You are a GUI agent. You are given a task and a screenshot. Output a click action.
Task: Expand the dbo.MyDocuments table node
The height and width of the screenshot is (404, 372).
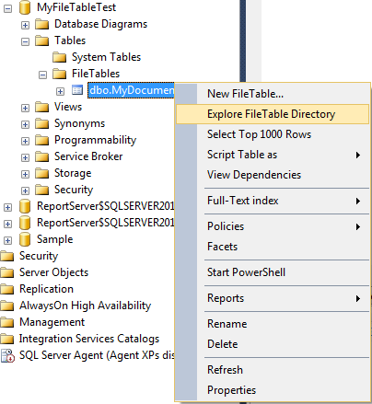60,91
